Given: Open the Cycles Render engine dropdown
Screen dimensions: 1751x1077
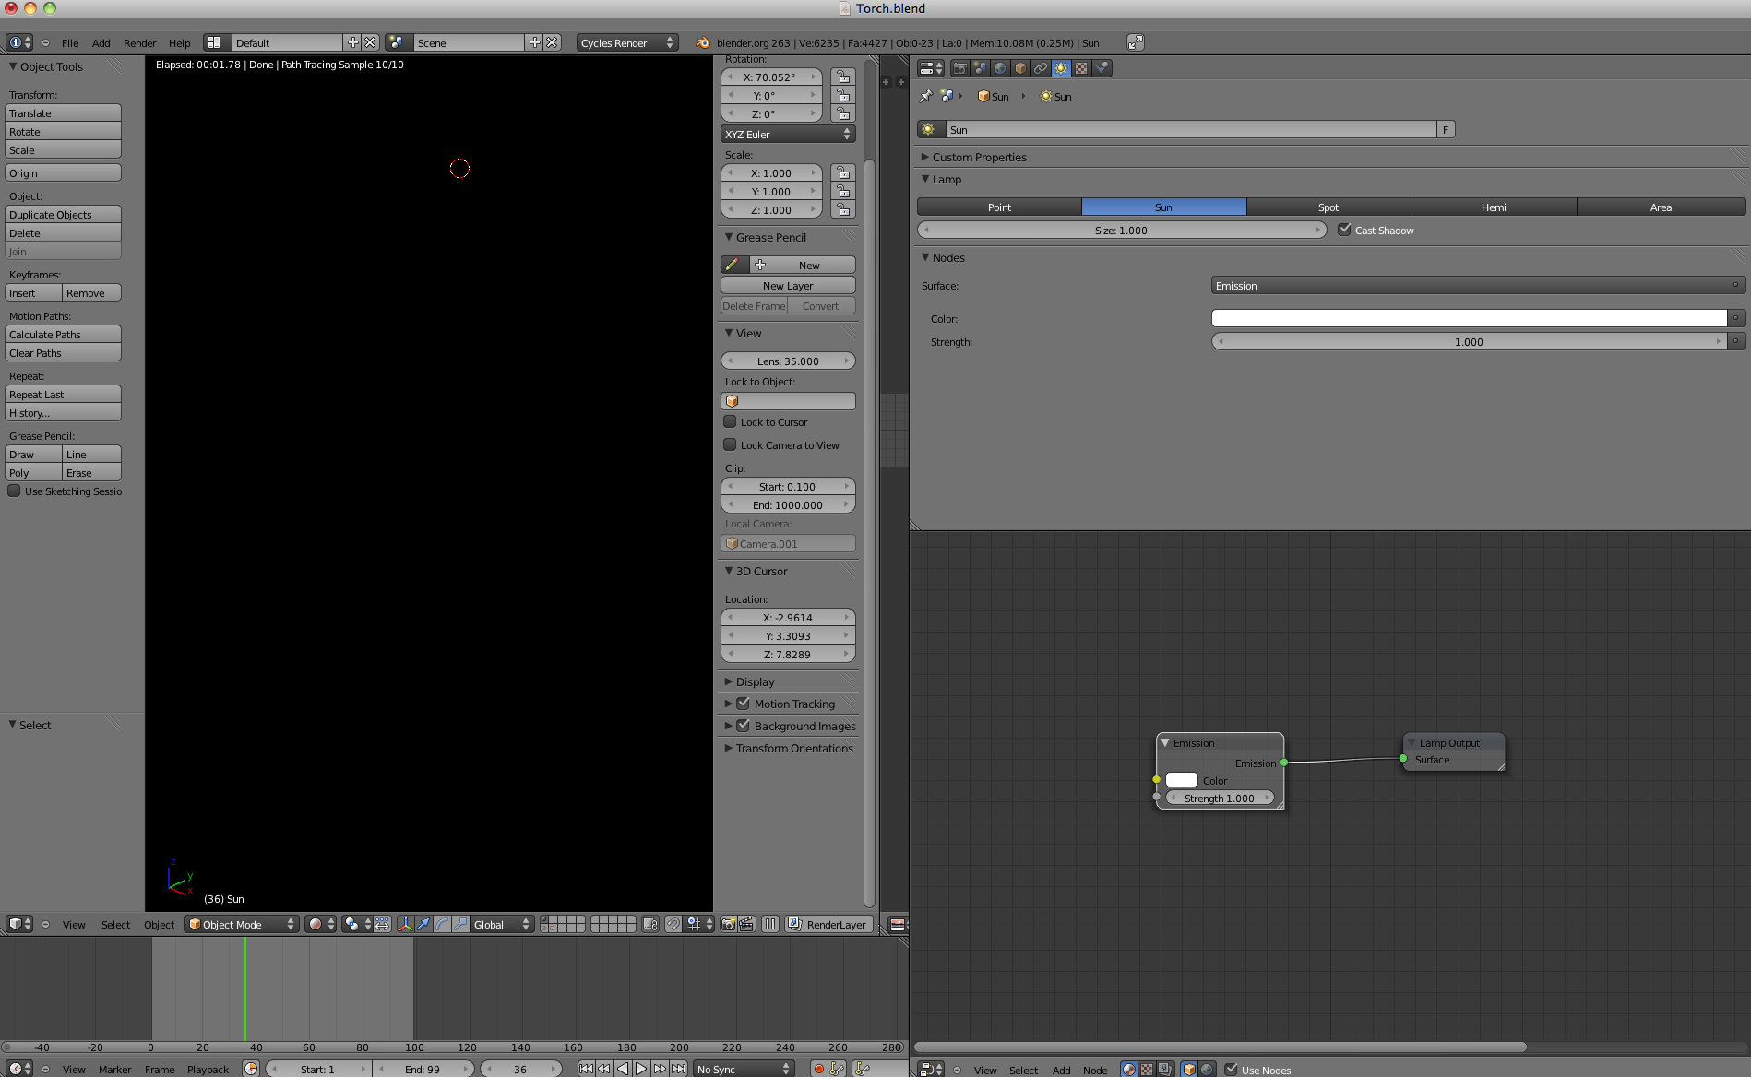Looking at the screenshot, I should pyautogui.click(x=627, y=42).
